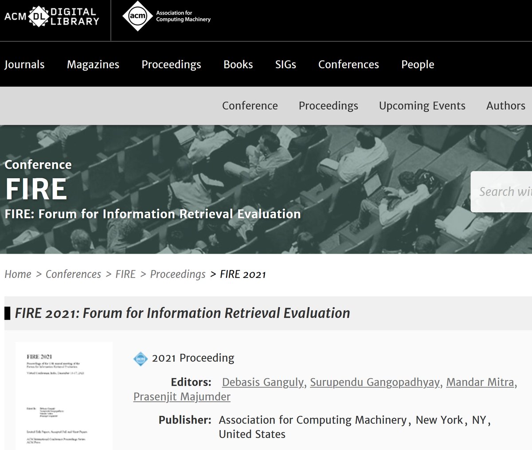Select the Proceedings tab in the gray bar
The width and height of the screenshot is (532, 450).
click(x=329, y=106)
